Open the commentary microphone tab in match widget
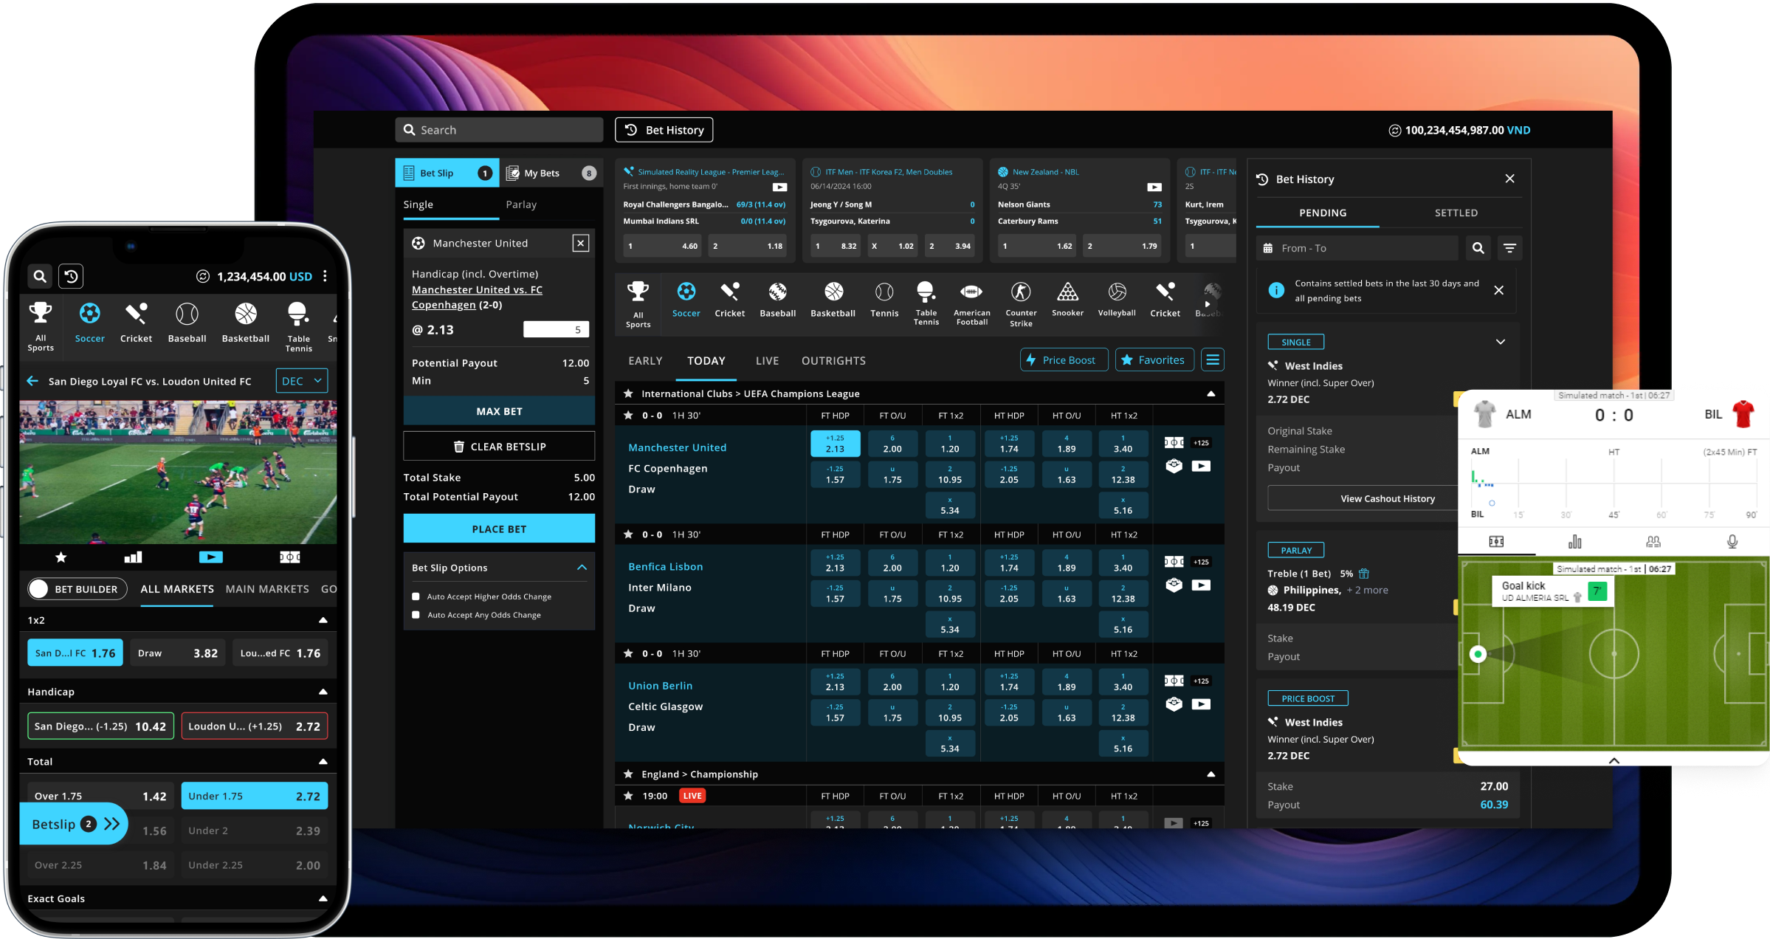 (1732, 542)
